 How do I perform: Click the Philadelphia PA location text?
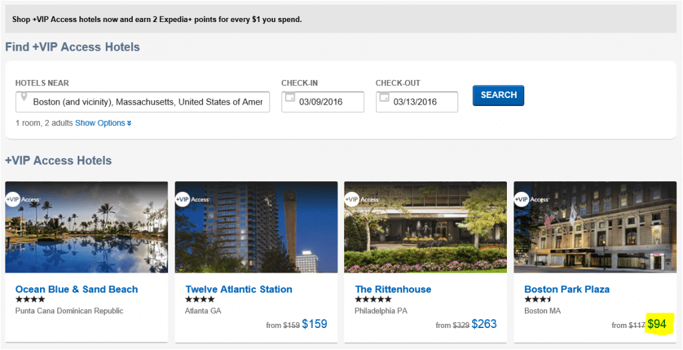click(x=382, y=311)
